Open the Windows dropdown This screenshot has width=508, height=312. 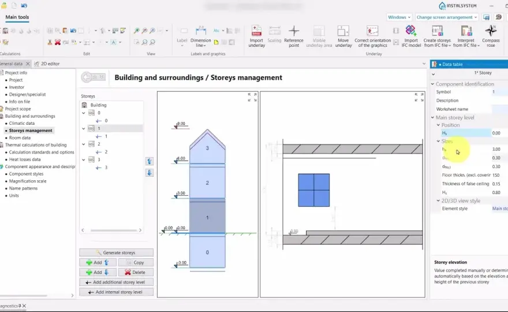399,17
